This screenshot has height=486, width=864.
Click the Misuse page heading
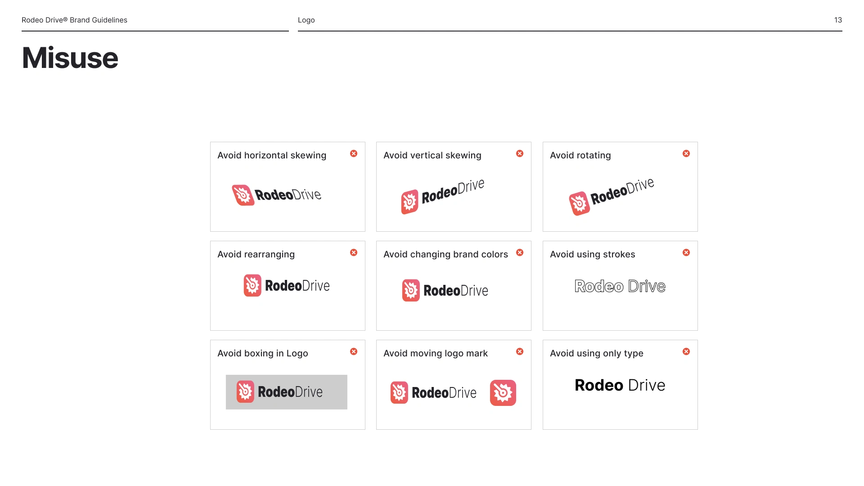pyautogui.click(x=70, y=58)
